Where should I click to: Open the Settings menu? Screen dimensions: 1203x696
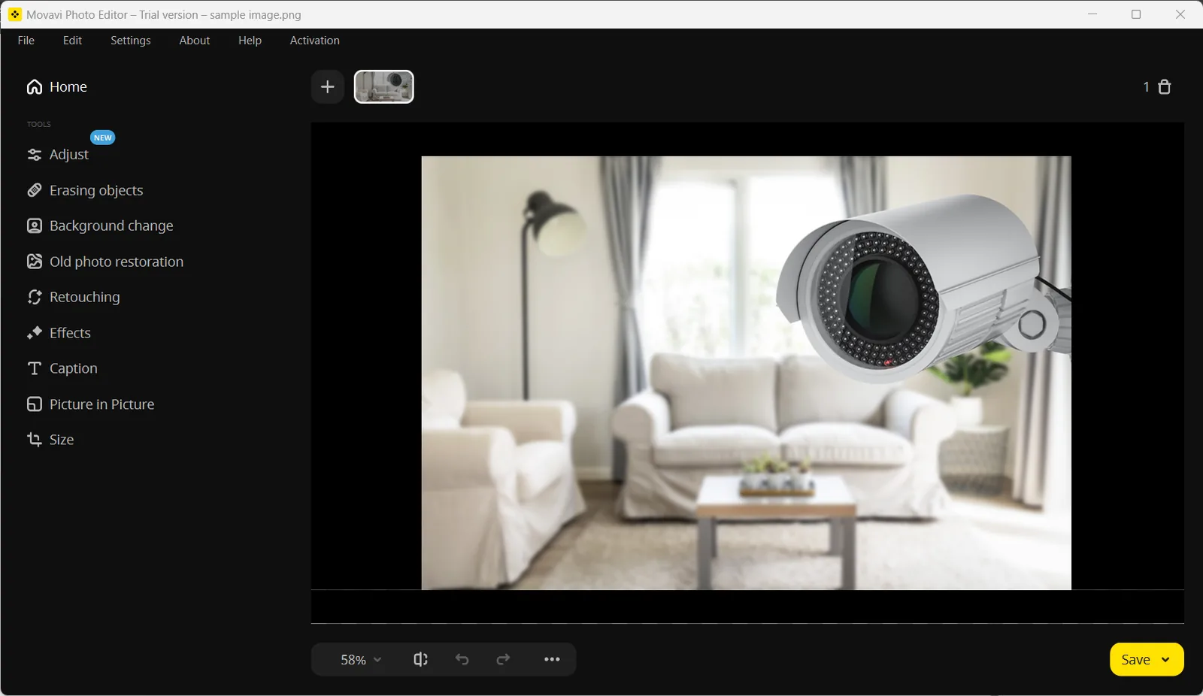(x=131, y=41)
